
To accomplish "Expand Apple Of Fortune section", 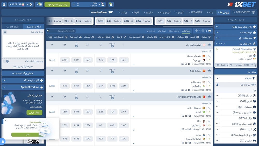I will (x=4, y=87).
